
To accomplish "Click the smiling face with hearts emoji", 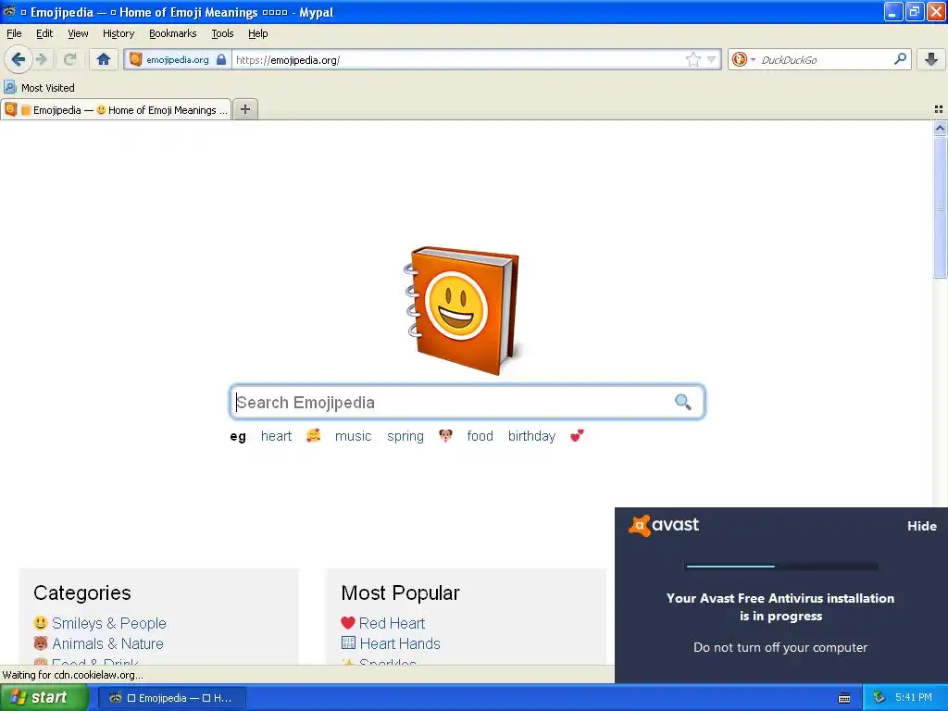I will 313,435.
